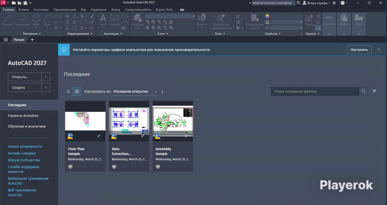This screenshot has width=387, height=205.
Task: Expand the Слои panel
Action: pos(163,34)
